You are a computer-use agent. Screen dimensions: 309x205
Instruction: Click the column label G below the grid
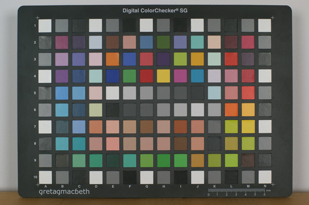147,187
